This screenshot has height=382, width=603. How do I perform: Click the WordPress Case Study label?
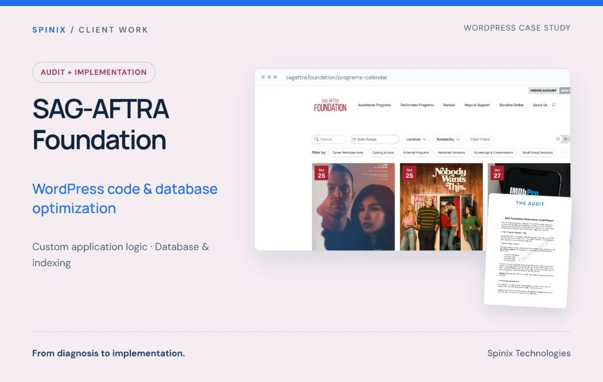click(517, 28)
